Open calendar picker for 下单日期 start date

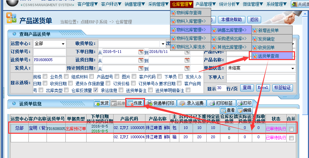[141, 52]
